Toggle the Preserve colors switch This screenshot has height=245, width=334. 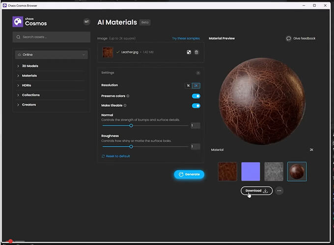(x=196, y=96)
